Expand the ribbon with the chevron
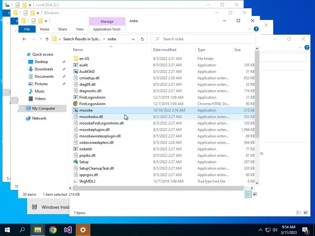Screen dimensions: 315x236 pyautogui.click(x=249, y=29)
